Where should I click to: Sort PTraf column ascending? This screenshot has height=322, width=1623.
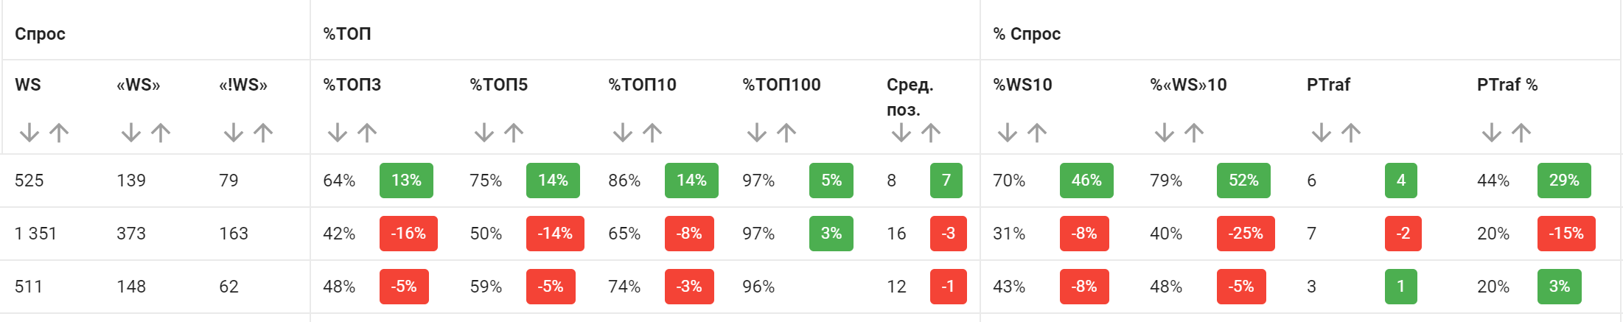click(x=1351, y=133)
